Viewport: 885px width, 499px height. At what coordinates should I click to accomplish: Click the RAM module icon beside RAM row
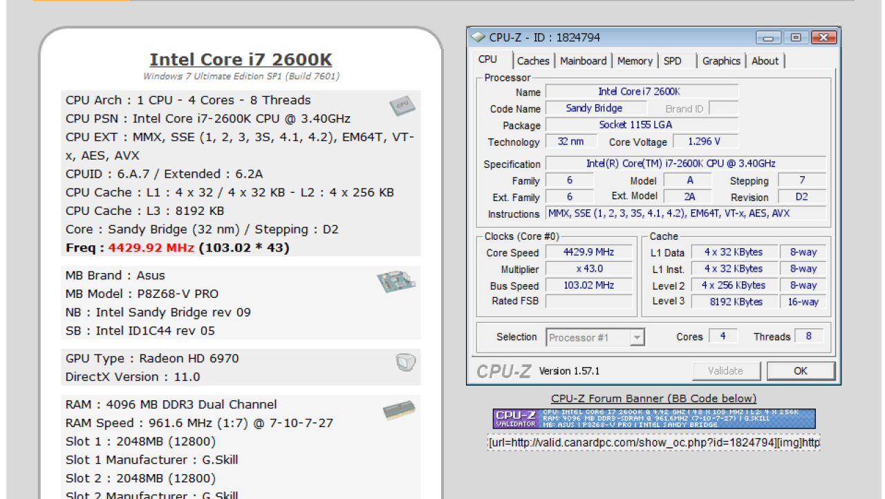coord(399,410)
